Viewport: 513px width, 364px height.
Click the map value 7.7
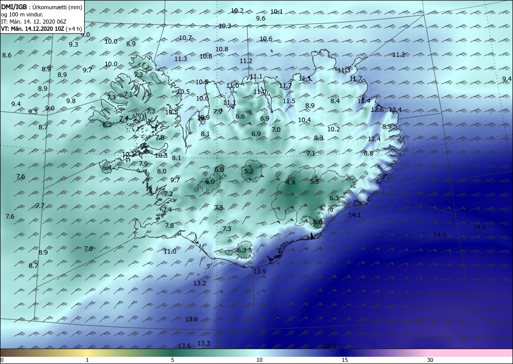(40, 206)
